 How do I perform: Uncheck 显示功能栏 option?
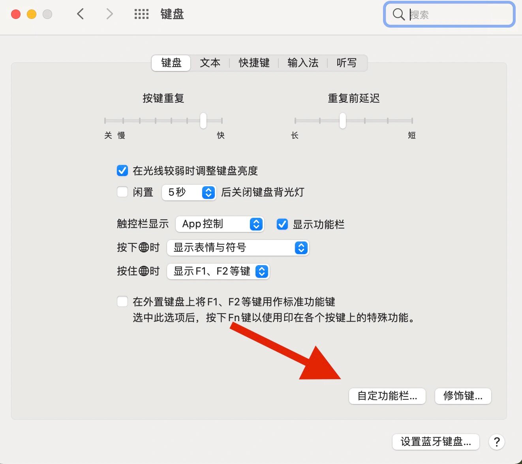click(x=282, y=224)
